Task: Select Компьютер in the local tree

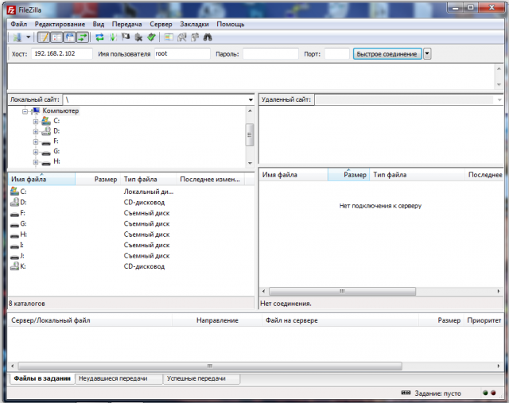Action: (x=60, y=111)
